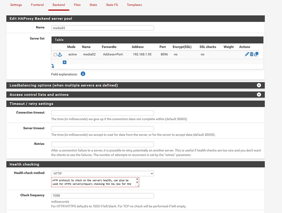Open the Settings tab

[x=16, y=5]
